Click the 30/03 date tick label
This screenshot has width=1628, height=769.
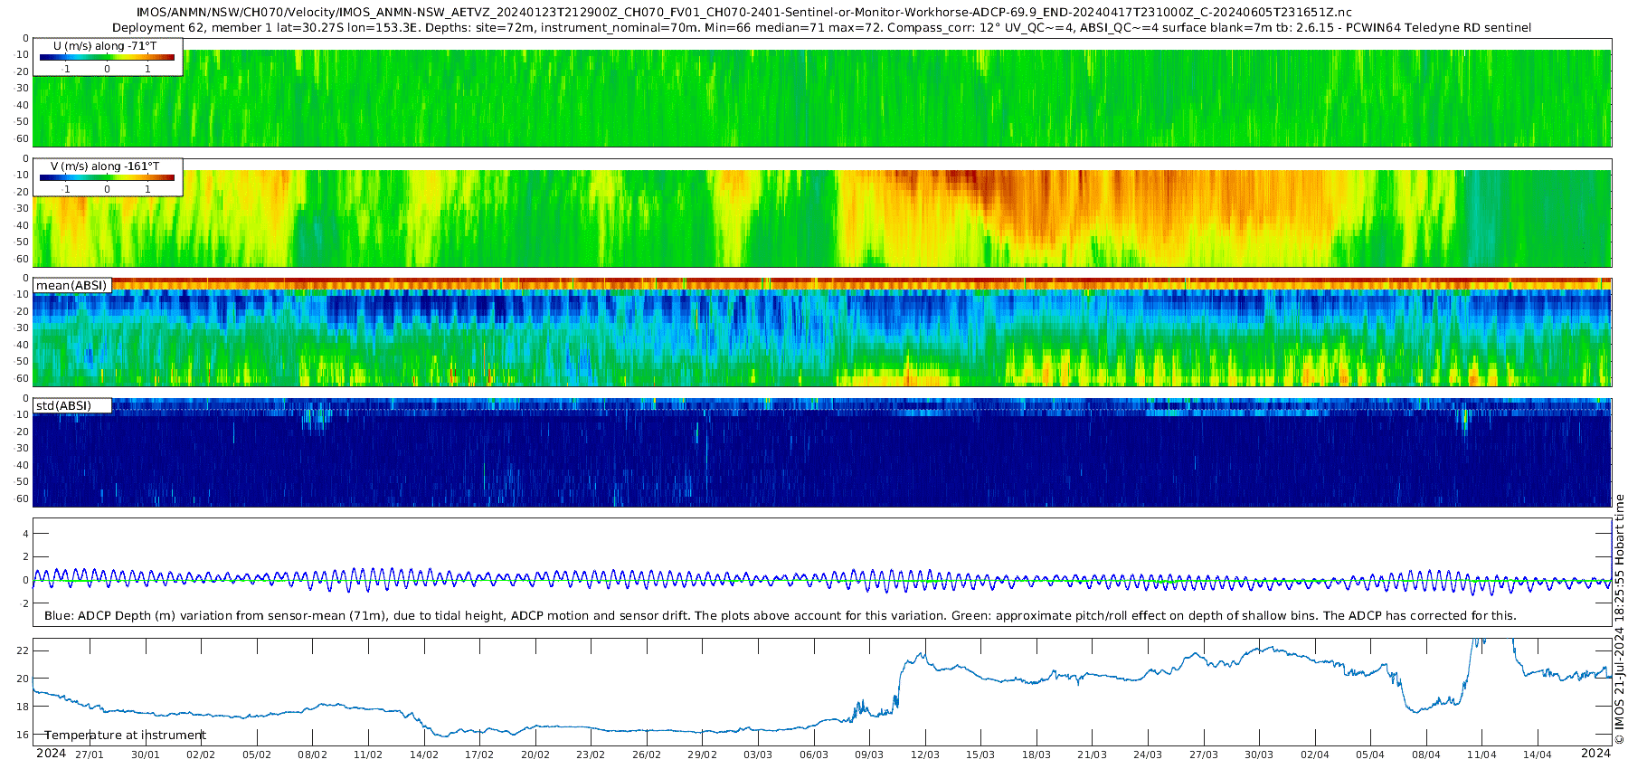1259,755
